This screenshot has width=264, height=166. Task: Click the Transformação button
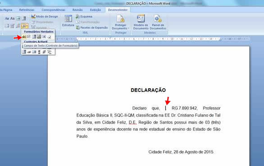pyautogui.click(x=88, y=22)
